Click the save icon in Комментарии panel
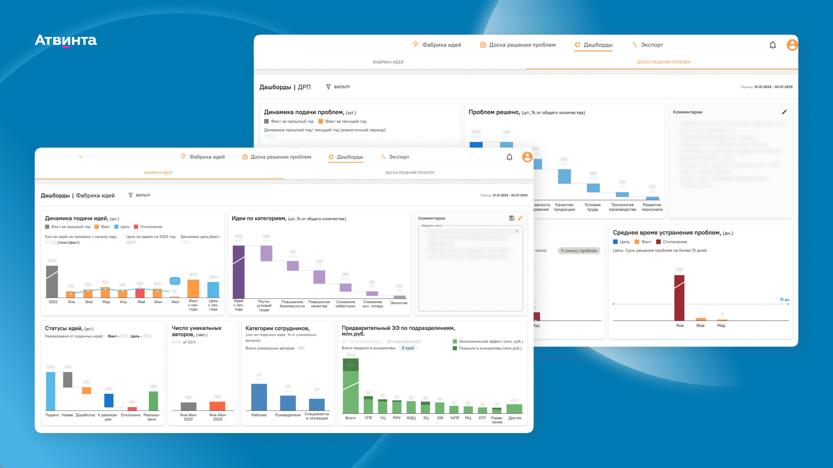Image resolution: width=833 pixels, height=468 pixels. tap(511, 218)
